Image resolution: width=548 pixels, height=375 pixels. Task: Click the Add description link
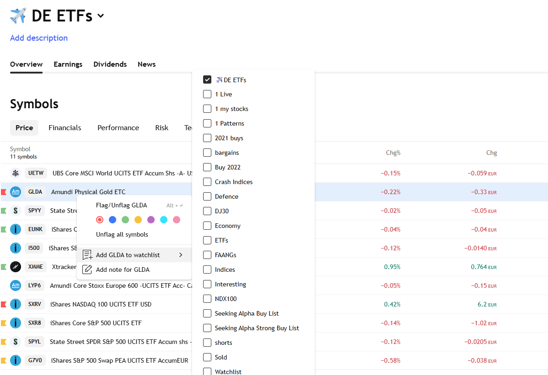(39, 37)
